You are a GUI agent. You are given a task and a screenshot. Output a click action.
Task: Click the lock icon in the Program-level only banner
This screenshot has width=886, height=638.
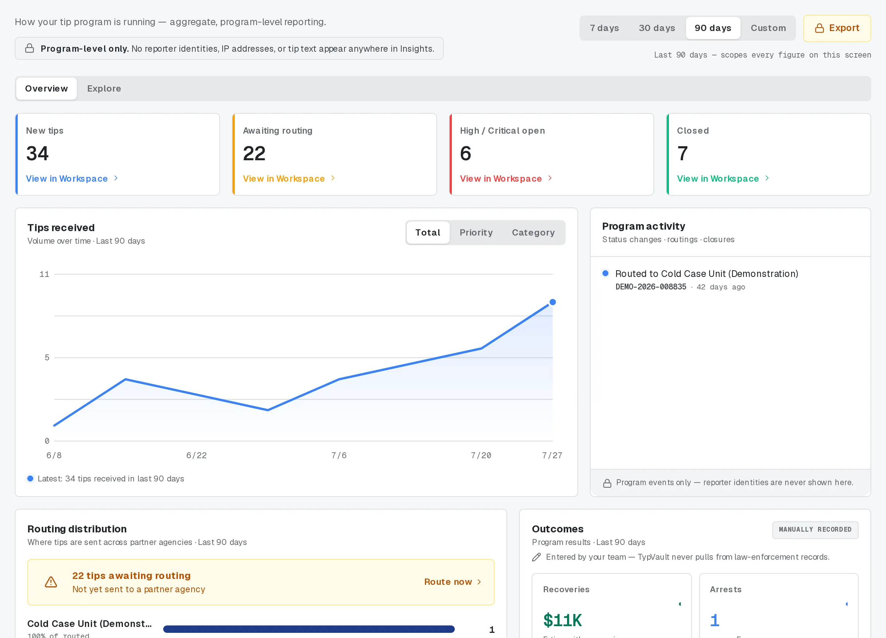coord(29,48)
